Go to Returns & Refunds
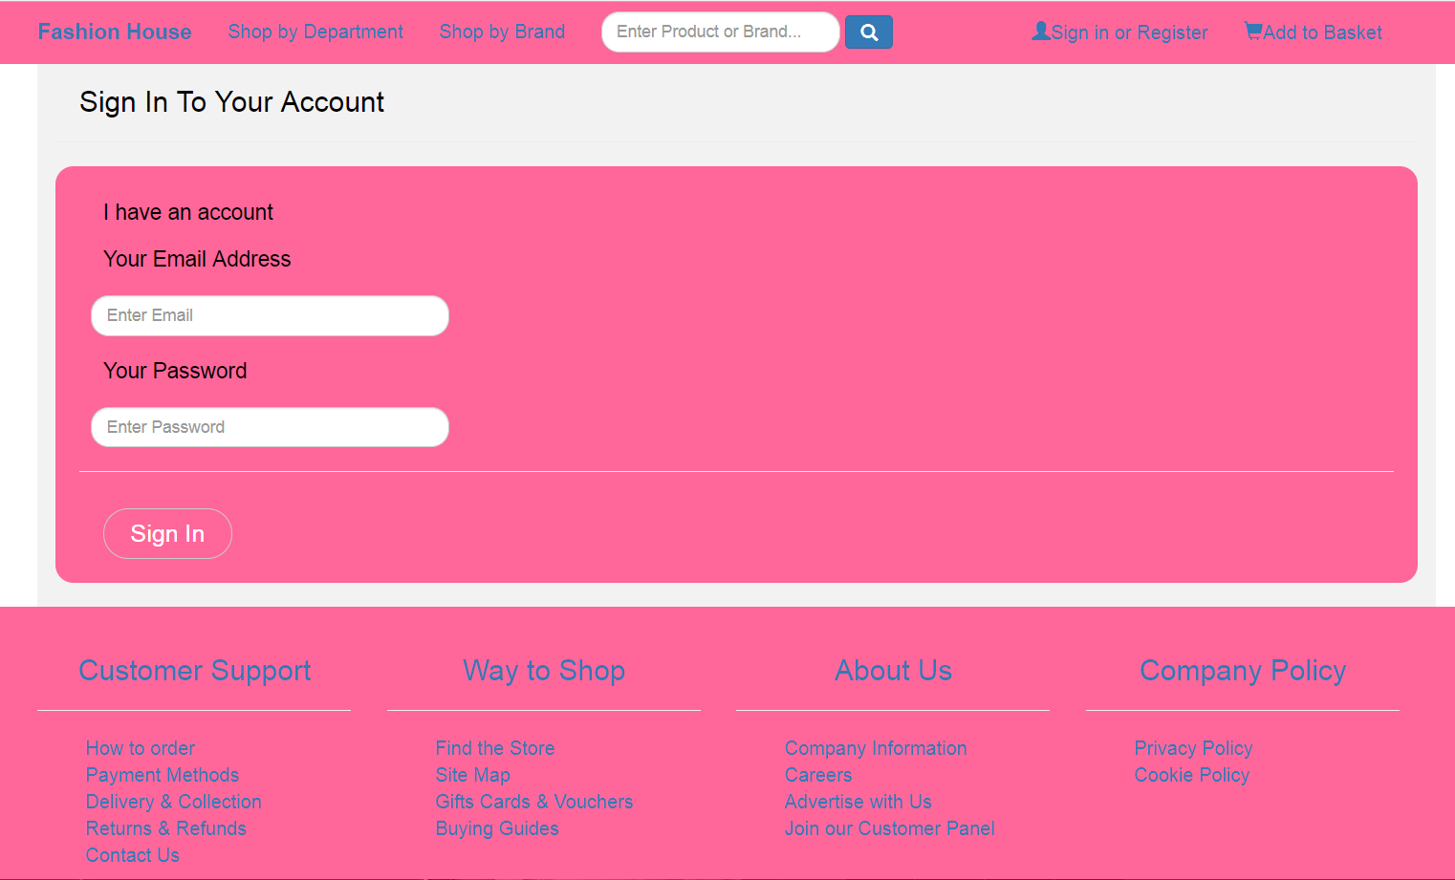Image resolution: width=1455 pixels, height=880 pixels. [165, 828]
